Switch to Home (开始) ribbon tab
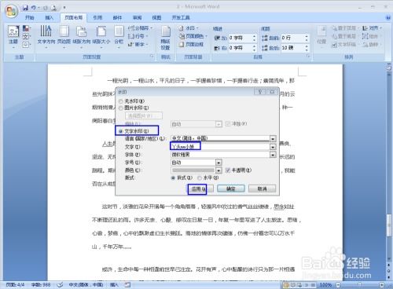The image size is (393, 289). point(29,17)
